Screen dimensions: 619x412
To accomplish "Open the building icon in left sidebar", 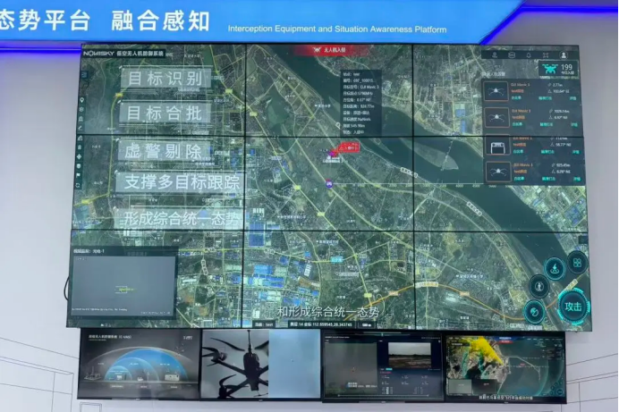I will 81,119.
